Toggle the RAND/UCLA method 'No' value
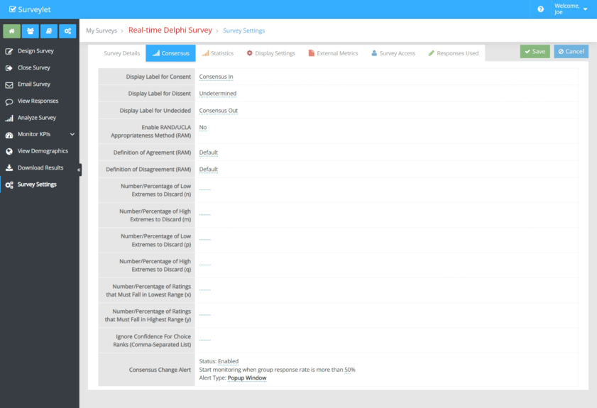 tap(203, 128)
